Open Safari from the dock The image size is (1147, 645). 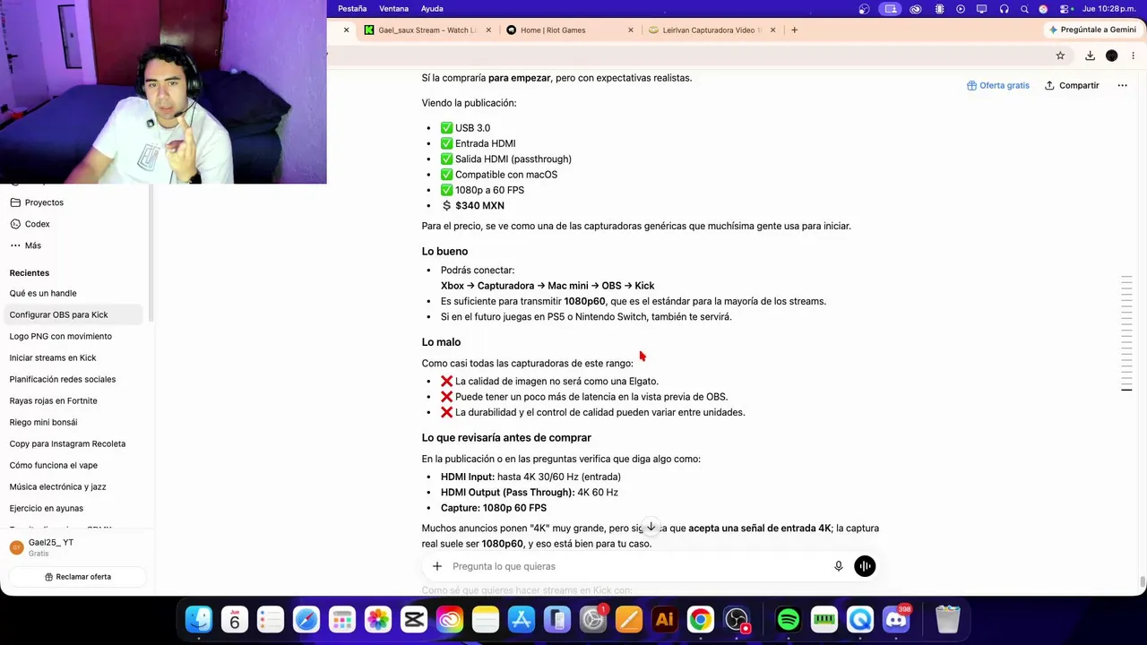click(x=306, y=619)
